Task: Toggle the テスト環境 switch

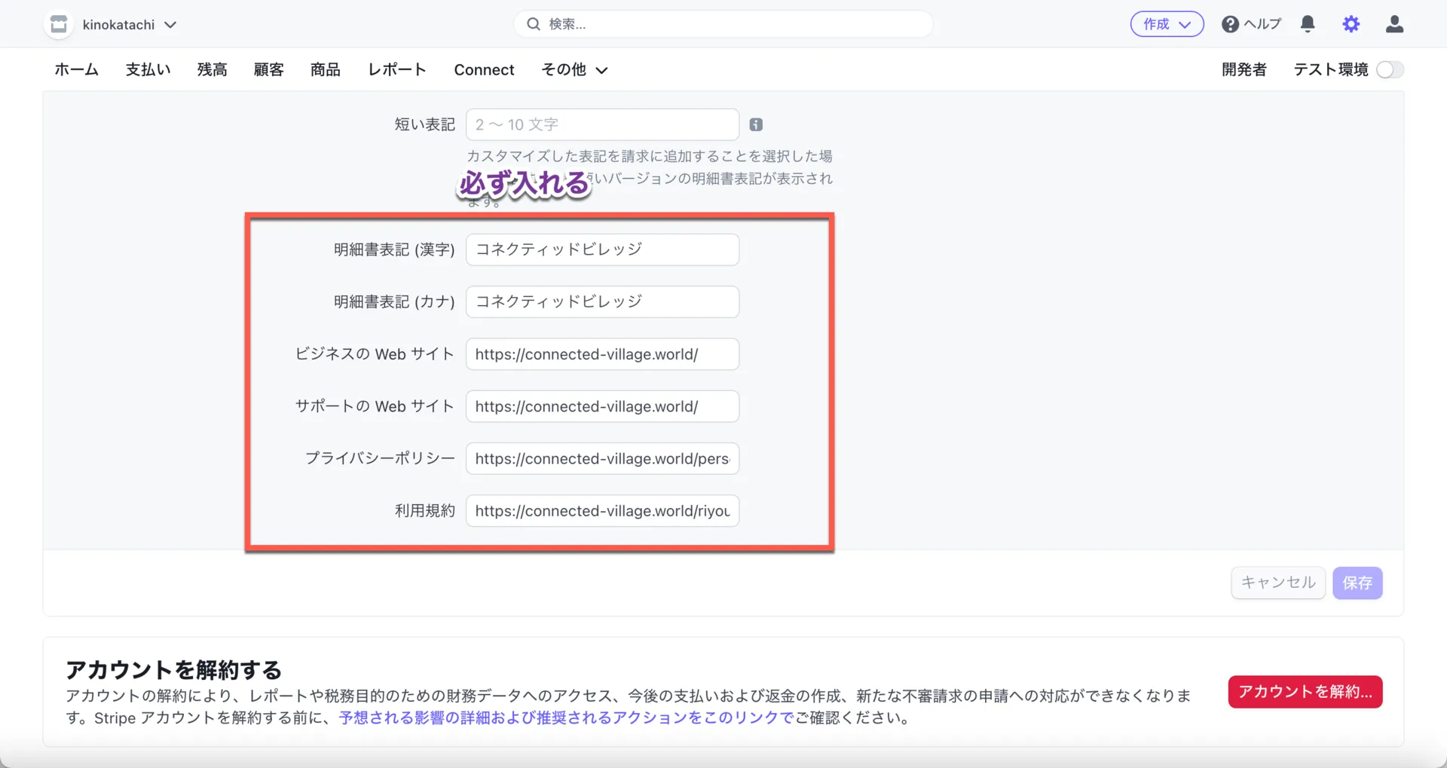Action: [x=1389, y=70]
